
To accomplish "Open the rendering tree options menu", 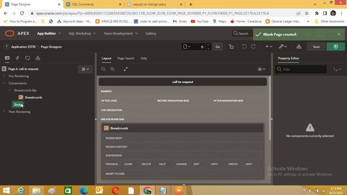I will tap(85, 69).
